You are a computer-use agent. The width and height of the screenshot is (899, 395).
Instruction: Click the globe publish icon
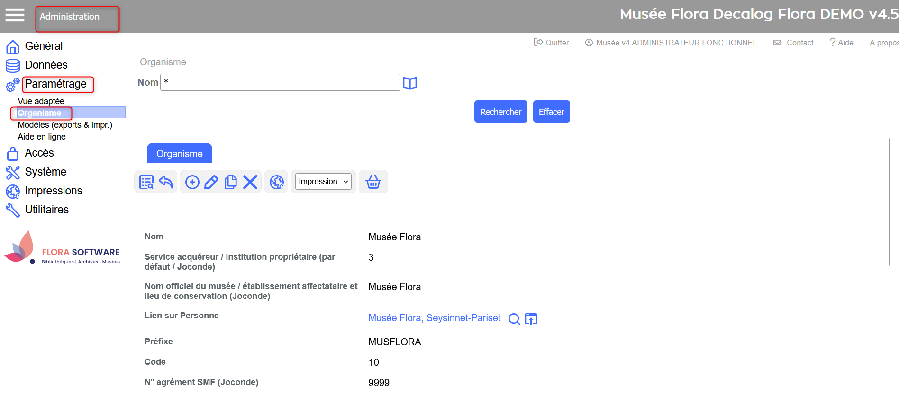(276, 182)
